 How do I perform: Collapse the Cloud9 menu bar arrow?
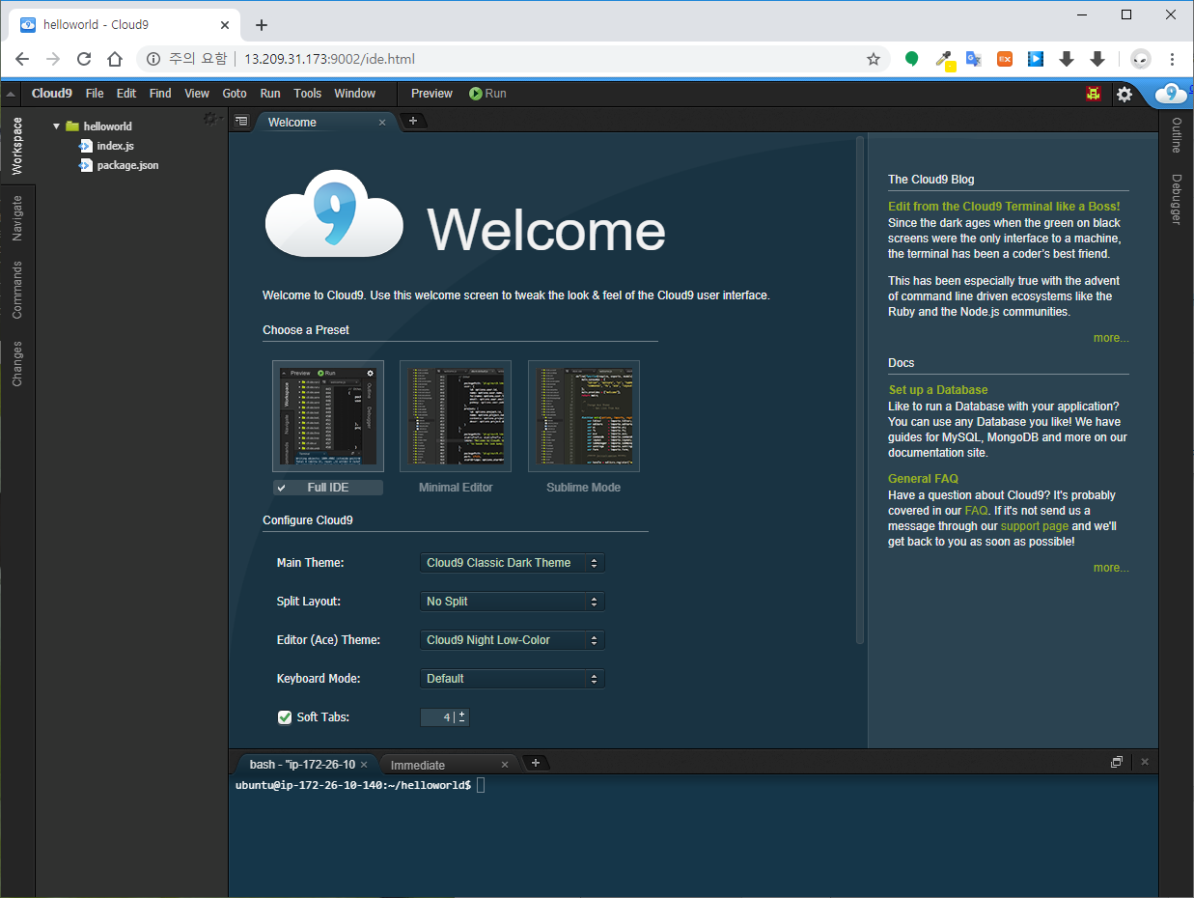coord(10,94)
